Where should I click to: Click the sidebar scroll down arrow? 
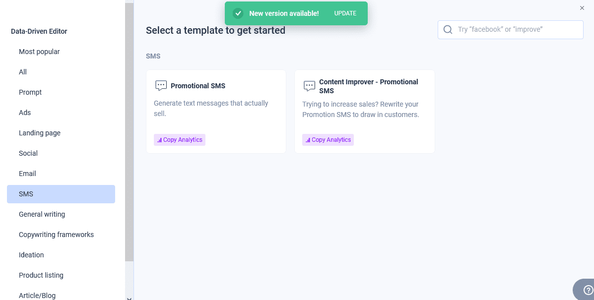[x=129, y=298]
